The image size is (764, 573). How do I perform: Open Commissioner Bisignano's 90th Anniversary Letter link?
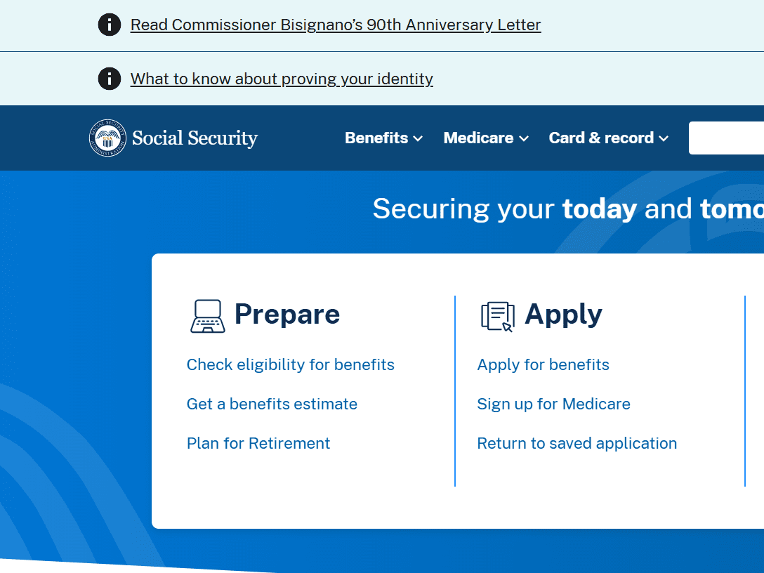(x=336, y=25)
